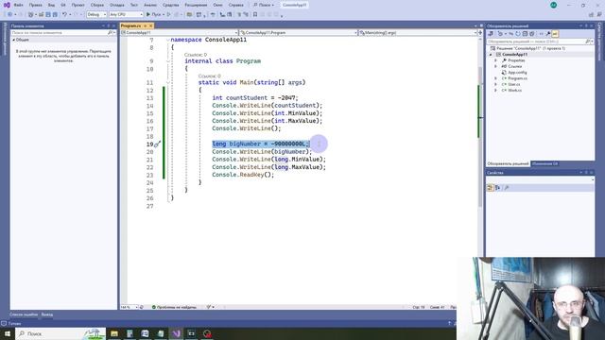Click the Save all files toolbar icon
This screenshot has height=340, width=605.
pyautogui.click(x=55, y=14)
